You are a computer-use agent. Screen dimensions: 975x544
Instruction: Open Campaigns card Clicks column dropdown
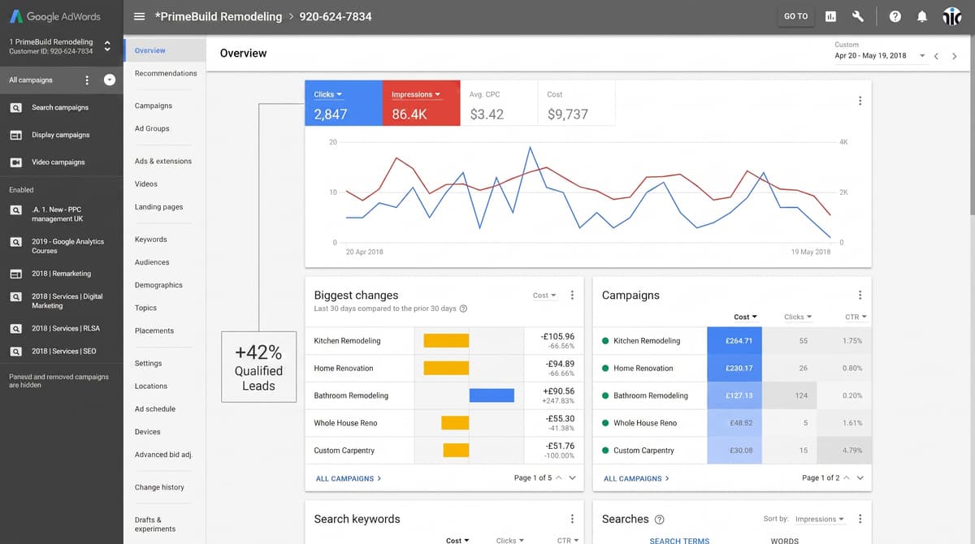[798, 317]
